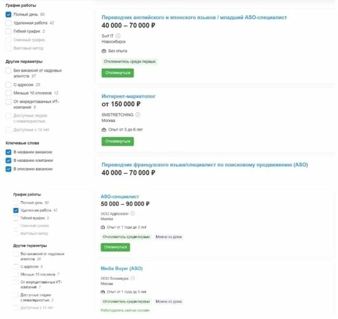Click briefcase icon in Media Buyer card

tap(103, 291)
